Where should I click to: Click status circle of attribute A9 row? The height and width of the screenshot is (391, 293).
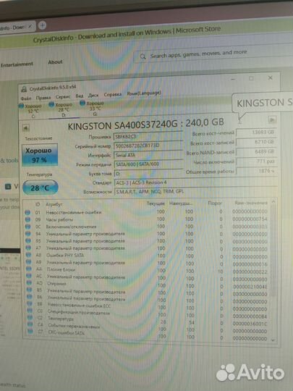click(x=29, y=262)
